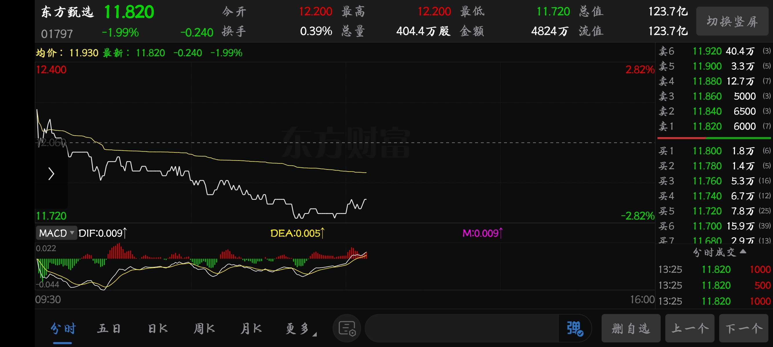Tap the 总量 volume value 404.4万股
Viewport: 773px width, 347px height.
423,31
